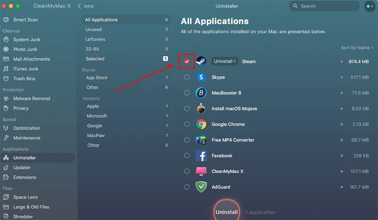Image resolution: width=378 pixels, height=220 pixels.
Task: Expand the Free MP4 Converter details arrow
Action: pos(342,140)
